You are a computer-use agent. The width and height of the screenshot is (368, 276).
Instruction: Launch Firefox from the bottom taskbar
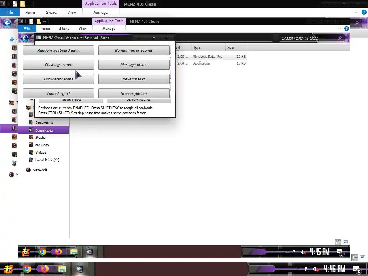(44, 269)
